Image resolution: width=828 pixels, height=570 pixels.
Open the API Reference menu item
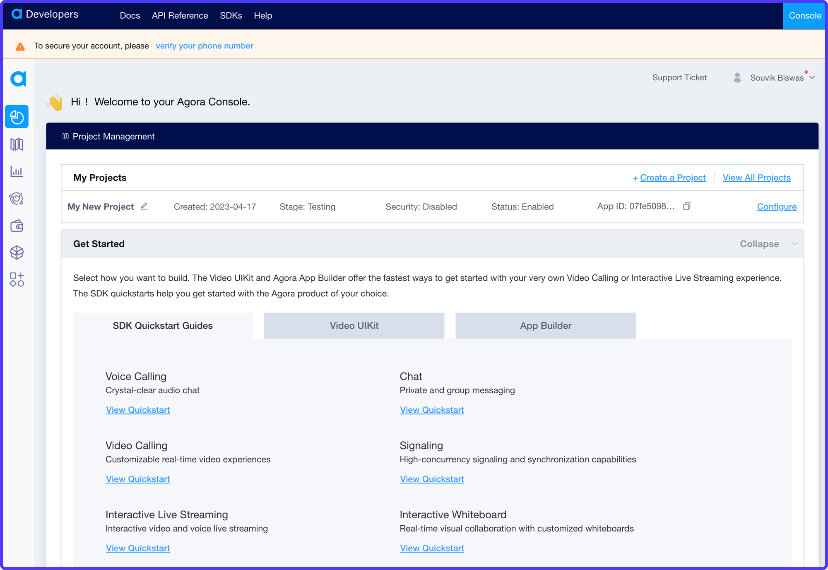(180, 16)
